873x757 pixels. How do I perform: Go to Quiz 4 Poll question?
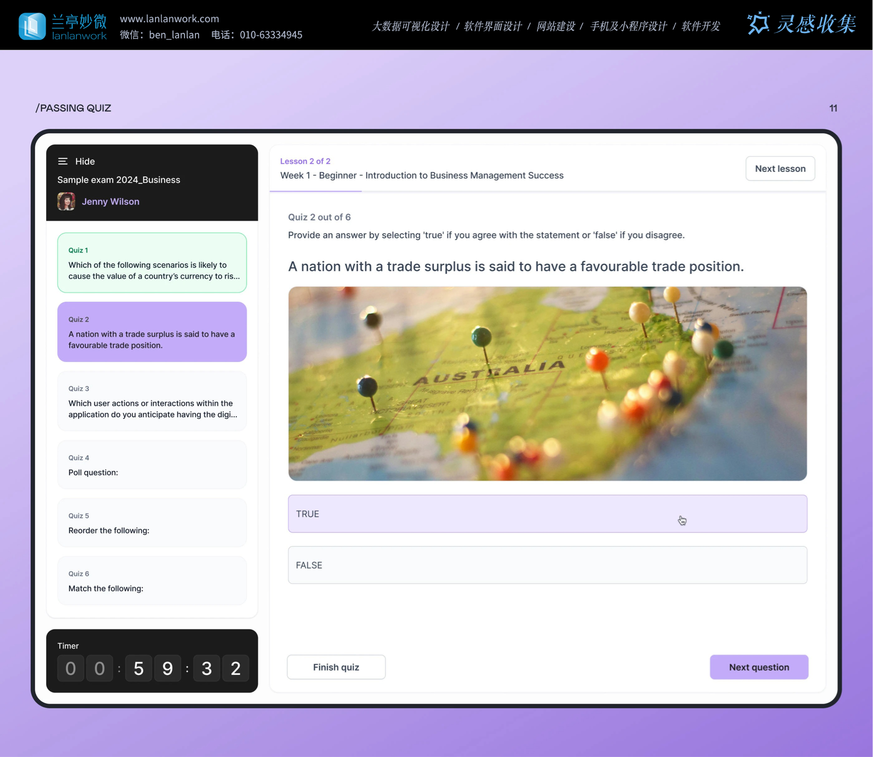[152, 465]
